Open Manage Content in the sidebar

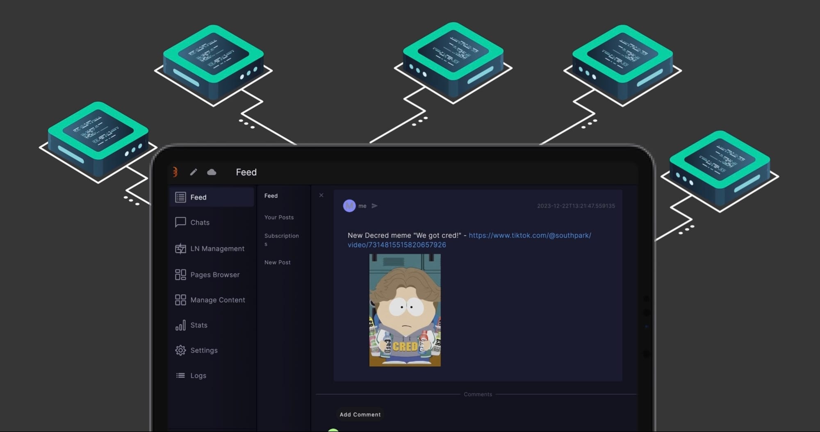212,300
